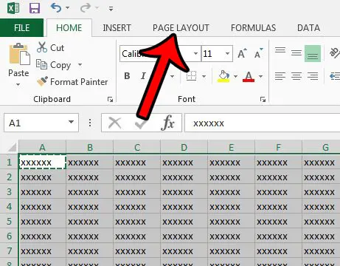Open the Copy options dropdown arrow

[80, 65]
